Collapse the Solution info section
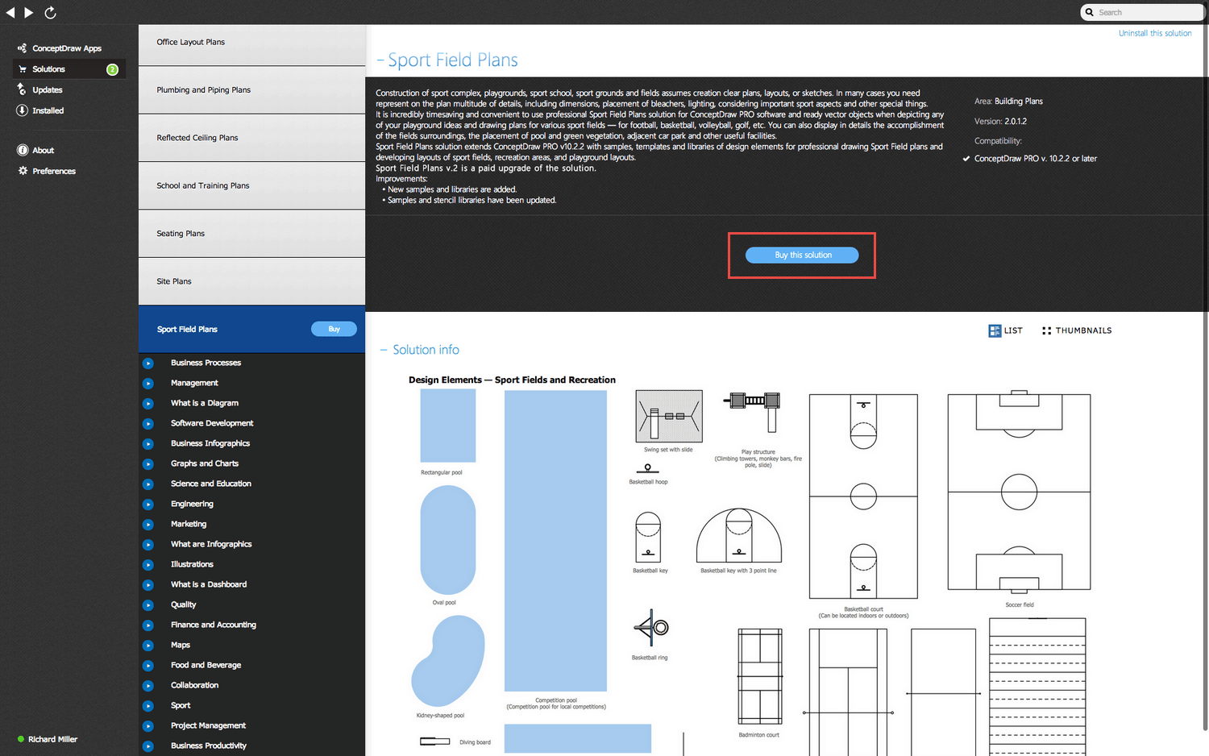Viewport: 1209px width, 756px height. click(x=382, y=350)
